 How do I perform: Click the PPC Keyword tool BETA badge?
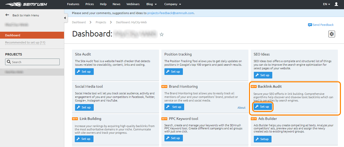click(164, 119)
